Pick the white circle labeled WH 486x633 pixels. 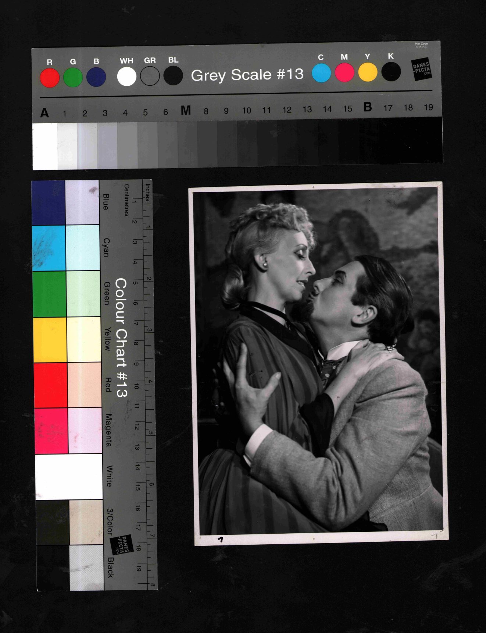126,77
